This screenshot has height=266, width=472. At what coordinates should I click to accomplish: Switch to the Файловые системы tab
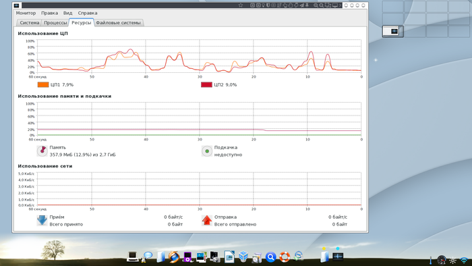(118, 22)
